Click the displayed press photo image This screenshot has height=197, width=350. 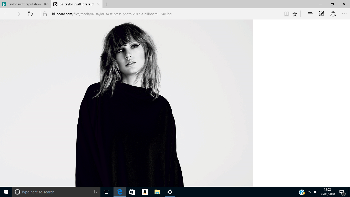(x=126, y=103)
